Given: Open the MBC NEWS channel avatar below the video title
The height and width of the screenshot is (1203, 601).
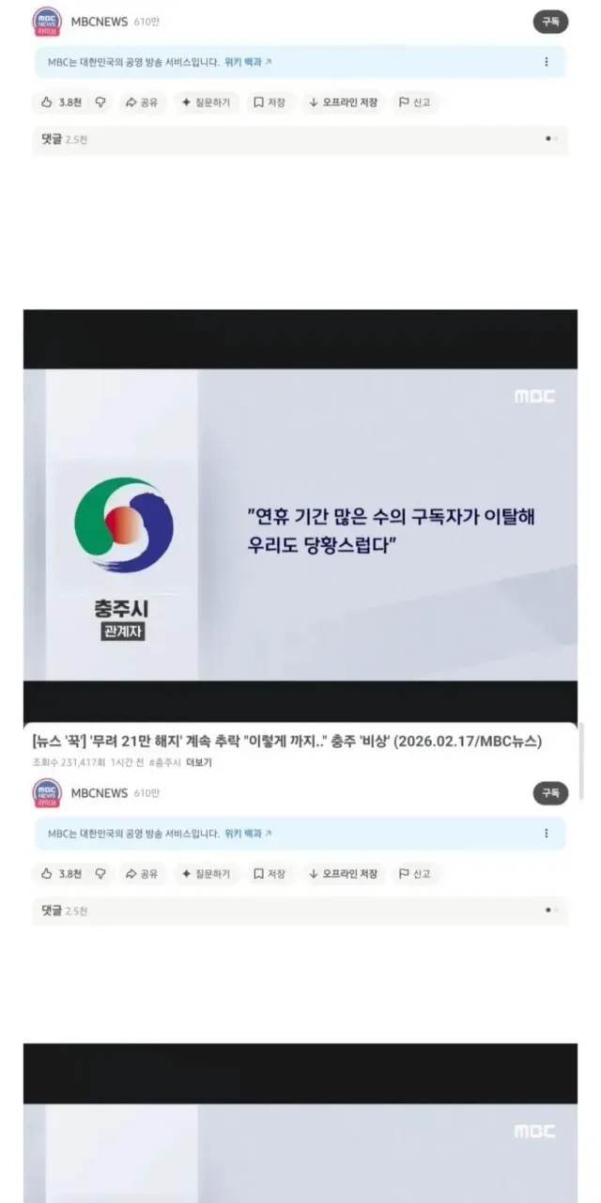Looking at the screenshot, I should [47, 793].
